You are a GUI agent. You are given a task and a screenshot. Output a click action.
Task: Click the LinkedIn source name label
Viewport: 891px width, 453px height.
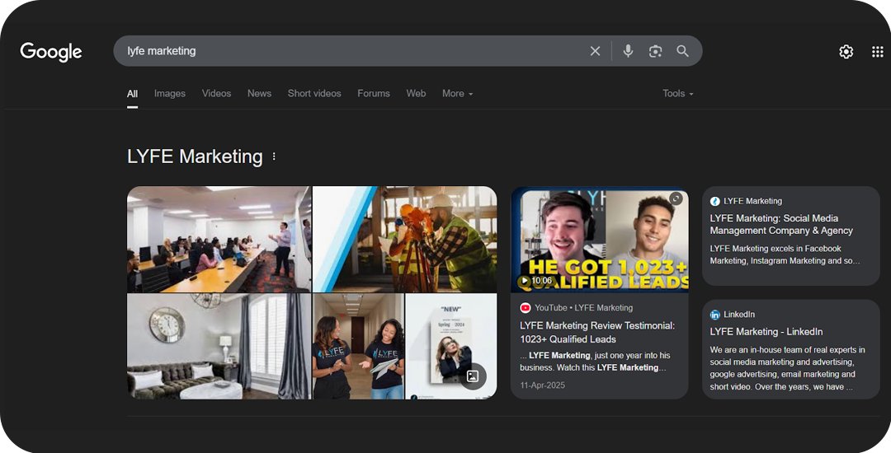739,315
